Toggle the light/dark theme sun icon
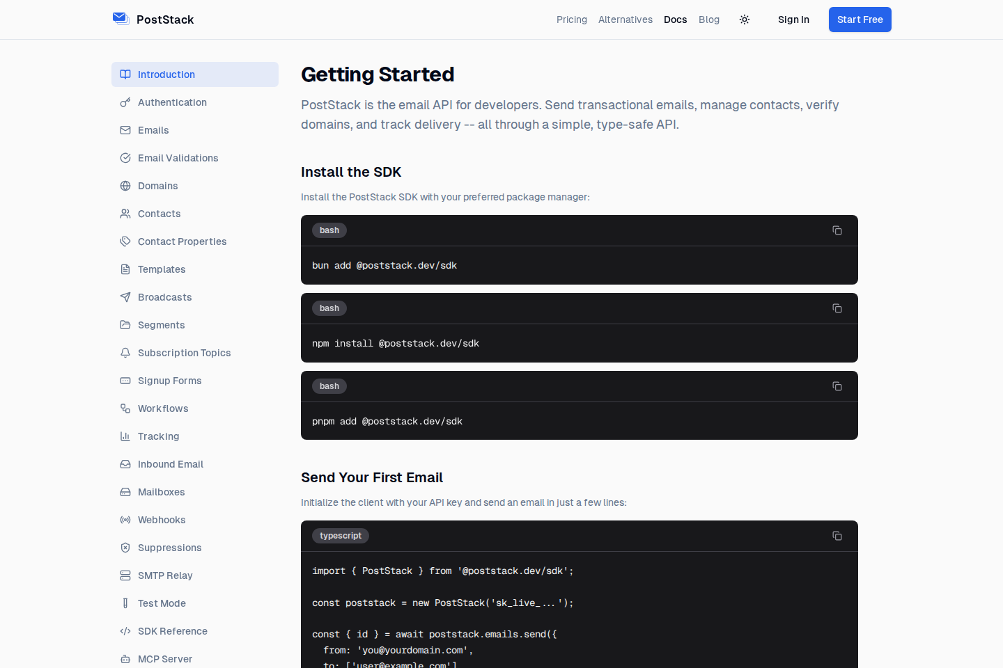This screenshot has width=1003, height=668. pos(745,19)
